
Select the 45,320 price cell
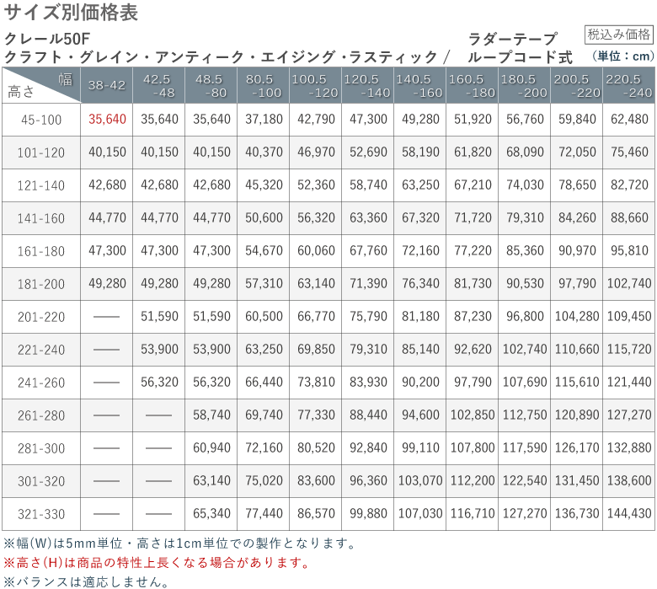point(264,185)
